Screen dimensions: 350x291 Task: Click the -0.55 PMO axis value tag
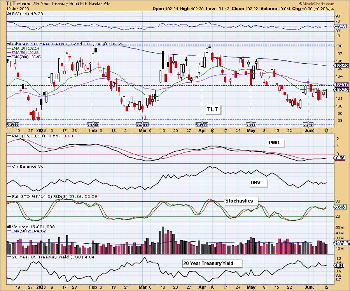click(340, 158)
